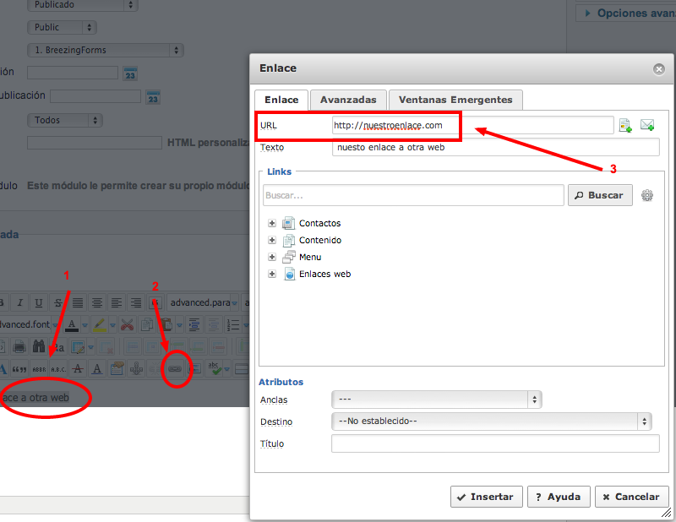The width and height of the screenshot is (676, 522).
Task: Click the insertion underlined A icon
Action: click(97, 369)
